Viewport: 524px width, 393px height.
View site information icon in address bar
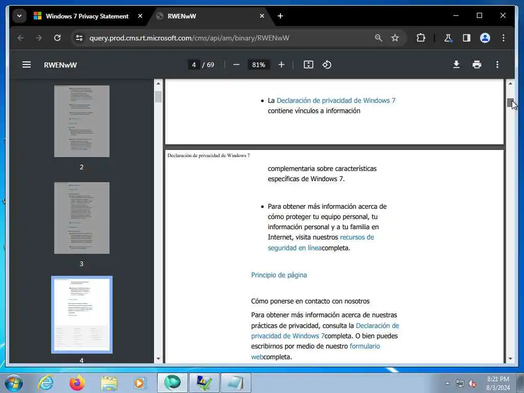(79, 38)
